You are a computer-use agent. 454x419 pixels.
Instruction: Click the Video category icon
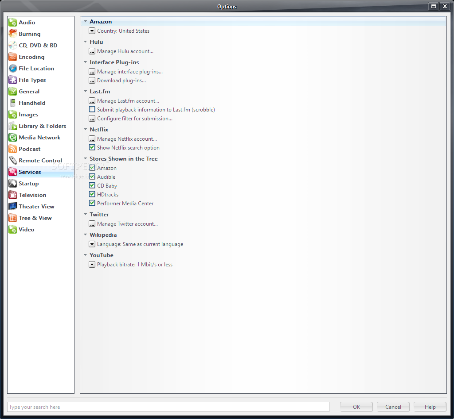[x=13, y=230]
